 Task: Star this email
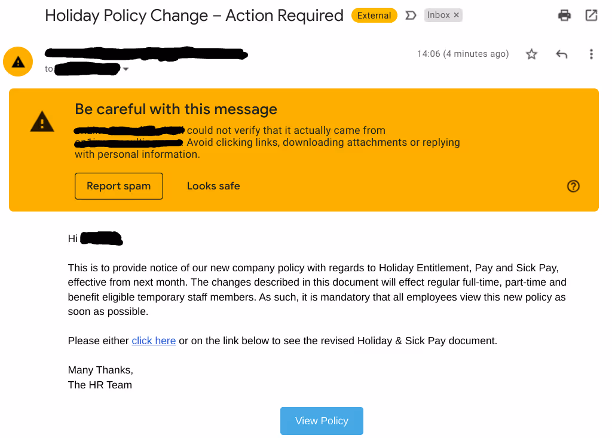point(531,54)
